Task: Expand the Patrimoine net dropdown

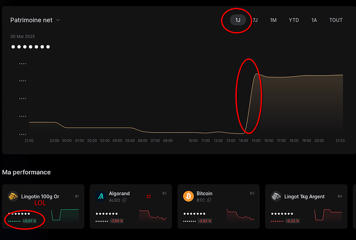Action: click(58, 21)
